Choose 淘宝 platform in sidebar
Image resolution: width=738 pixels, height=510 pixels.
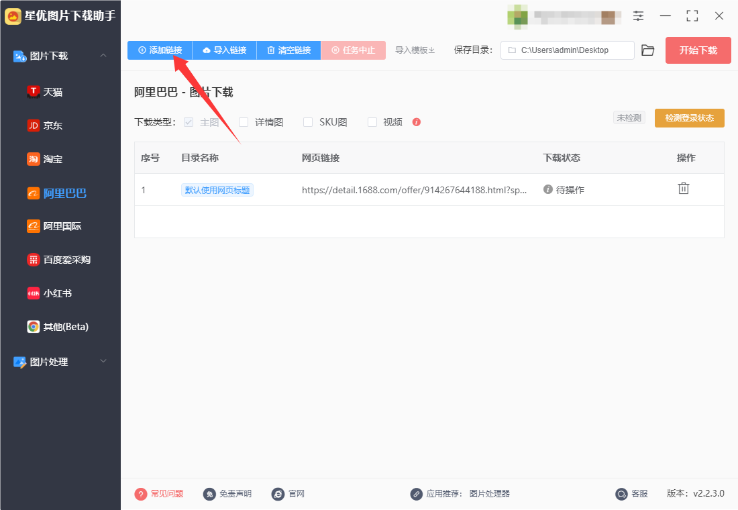45,159
